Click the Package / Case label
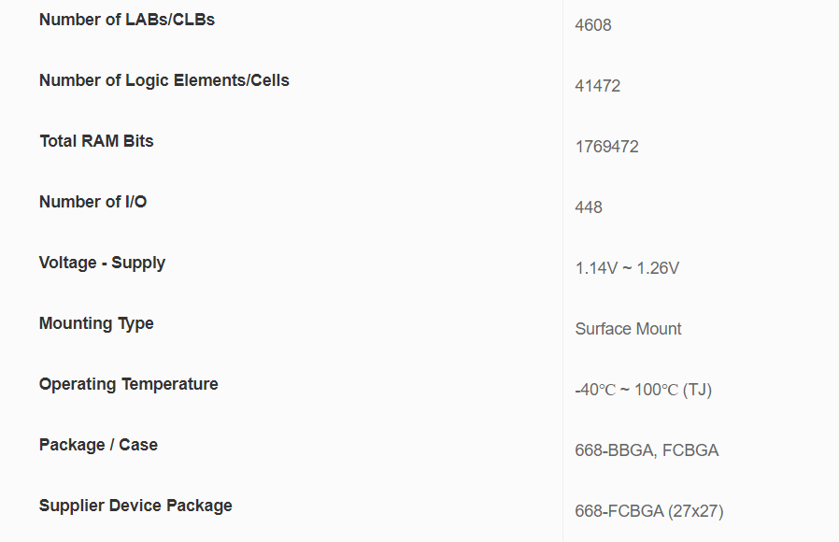 coord(98,445)
